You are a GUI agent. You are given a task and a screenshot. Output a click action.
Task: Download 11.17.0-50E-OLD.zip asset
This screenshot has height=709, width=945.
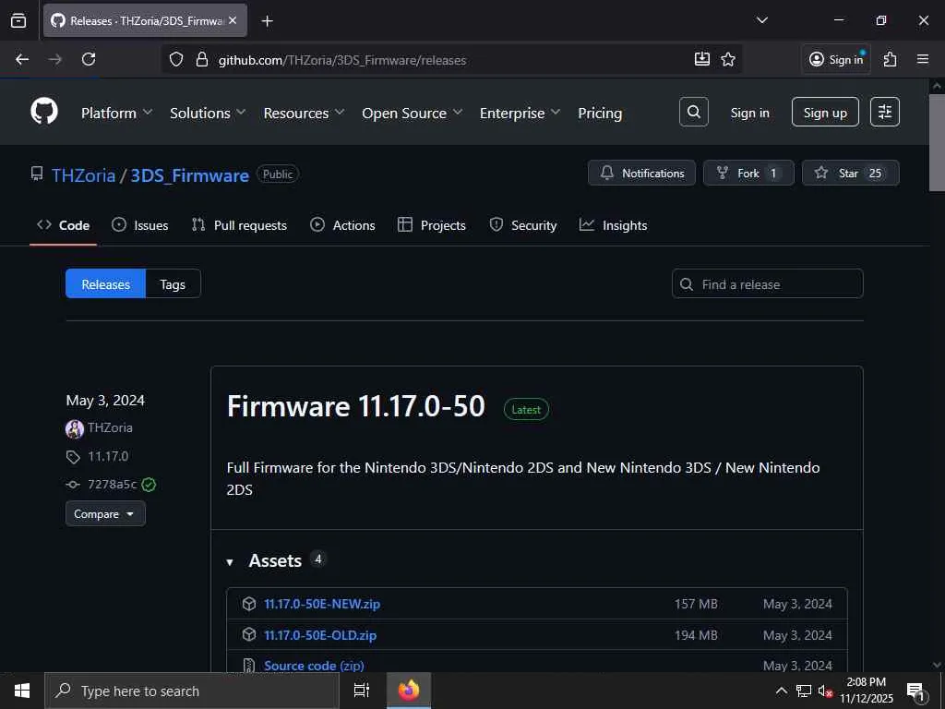click(x=320, y=635)
